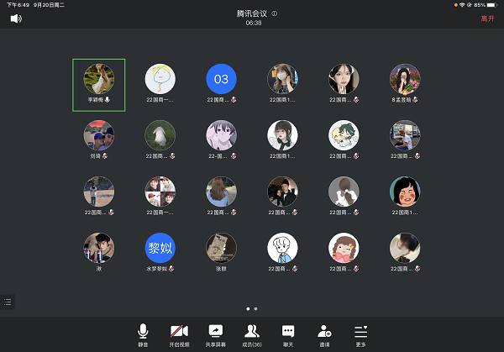Tap the speaker volume icon at top left

(16, 18)
